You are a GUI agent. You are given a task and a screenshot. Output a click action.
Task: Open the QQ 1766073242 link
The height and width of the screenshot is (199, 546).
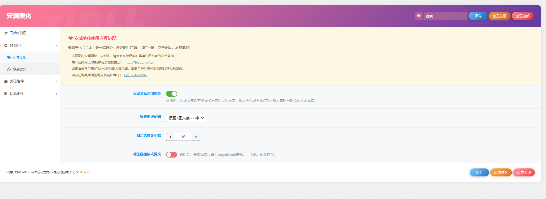tap(136, 75)
